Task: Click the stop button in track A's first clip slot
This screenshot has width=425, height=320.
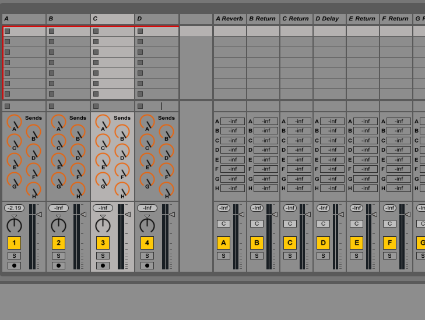Action: coord(7,31)
